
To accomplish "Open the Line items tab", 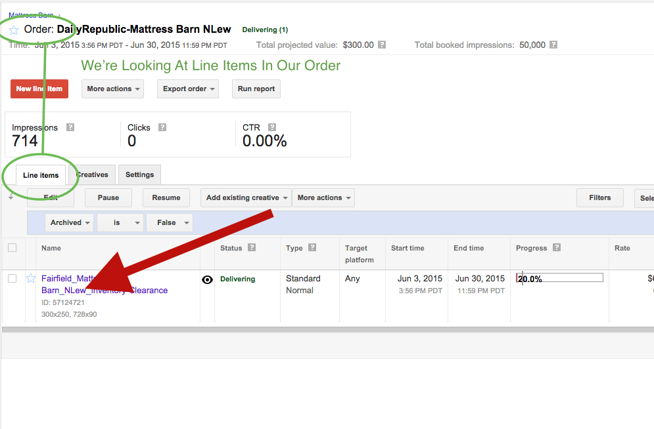I will point(41,175).
